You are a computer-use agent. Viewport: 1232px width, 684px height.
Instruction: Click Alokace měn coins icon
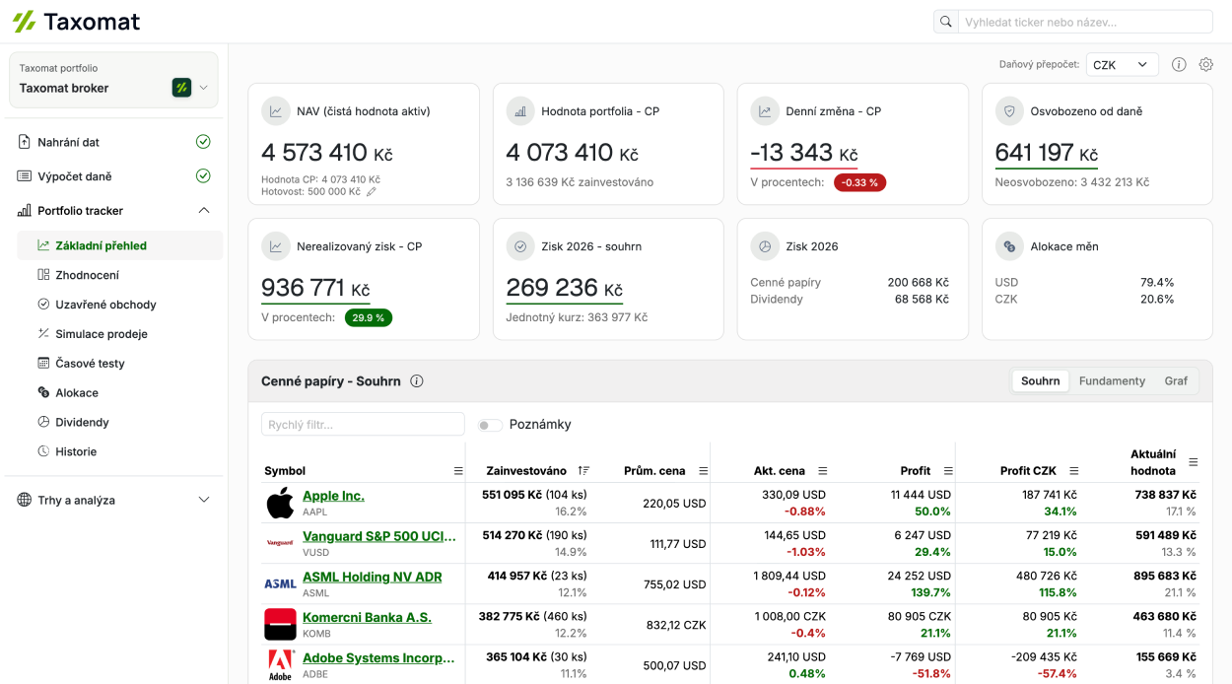pos(1009,246)
